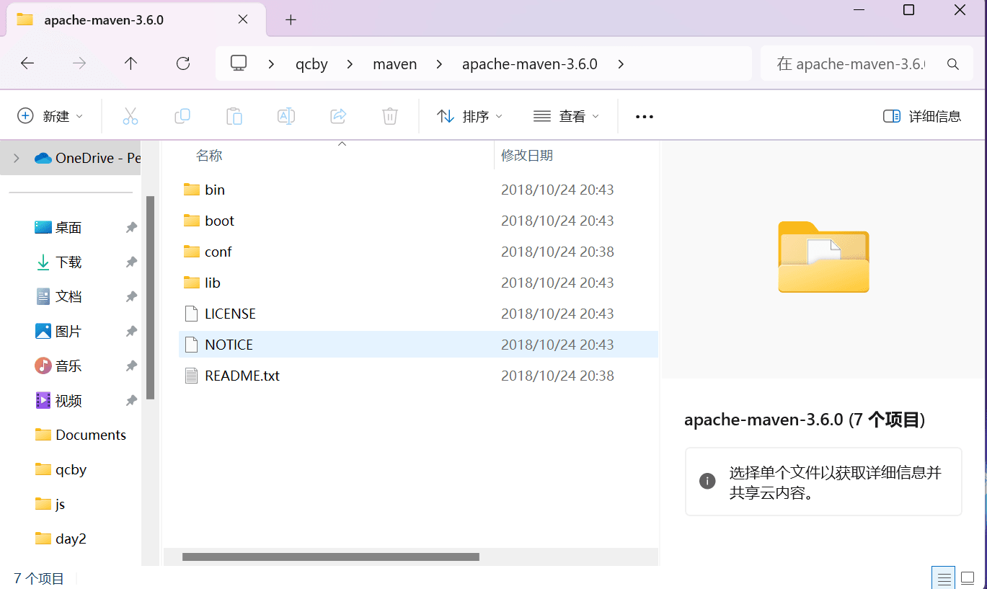The image size is (987, 589).
Task: Toggle the 详细信息 details pane
Action: tap(922, 116)
